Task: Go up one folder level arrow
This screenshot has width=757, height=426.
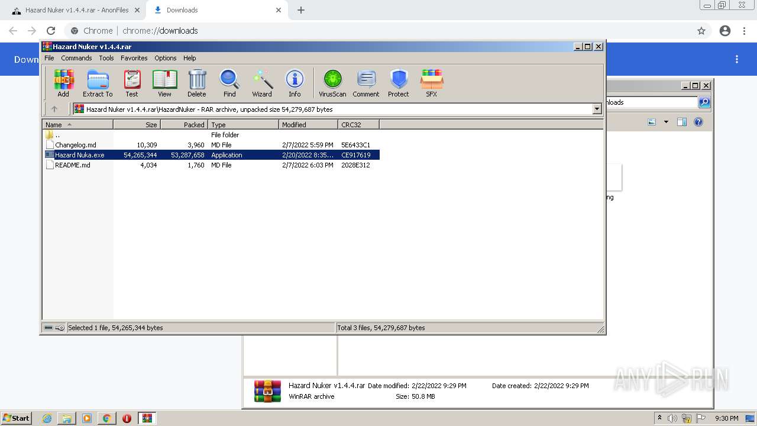Action: click(x=54, y=109)
